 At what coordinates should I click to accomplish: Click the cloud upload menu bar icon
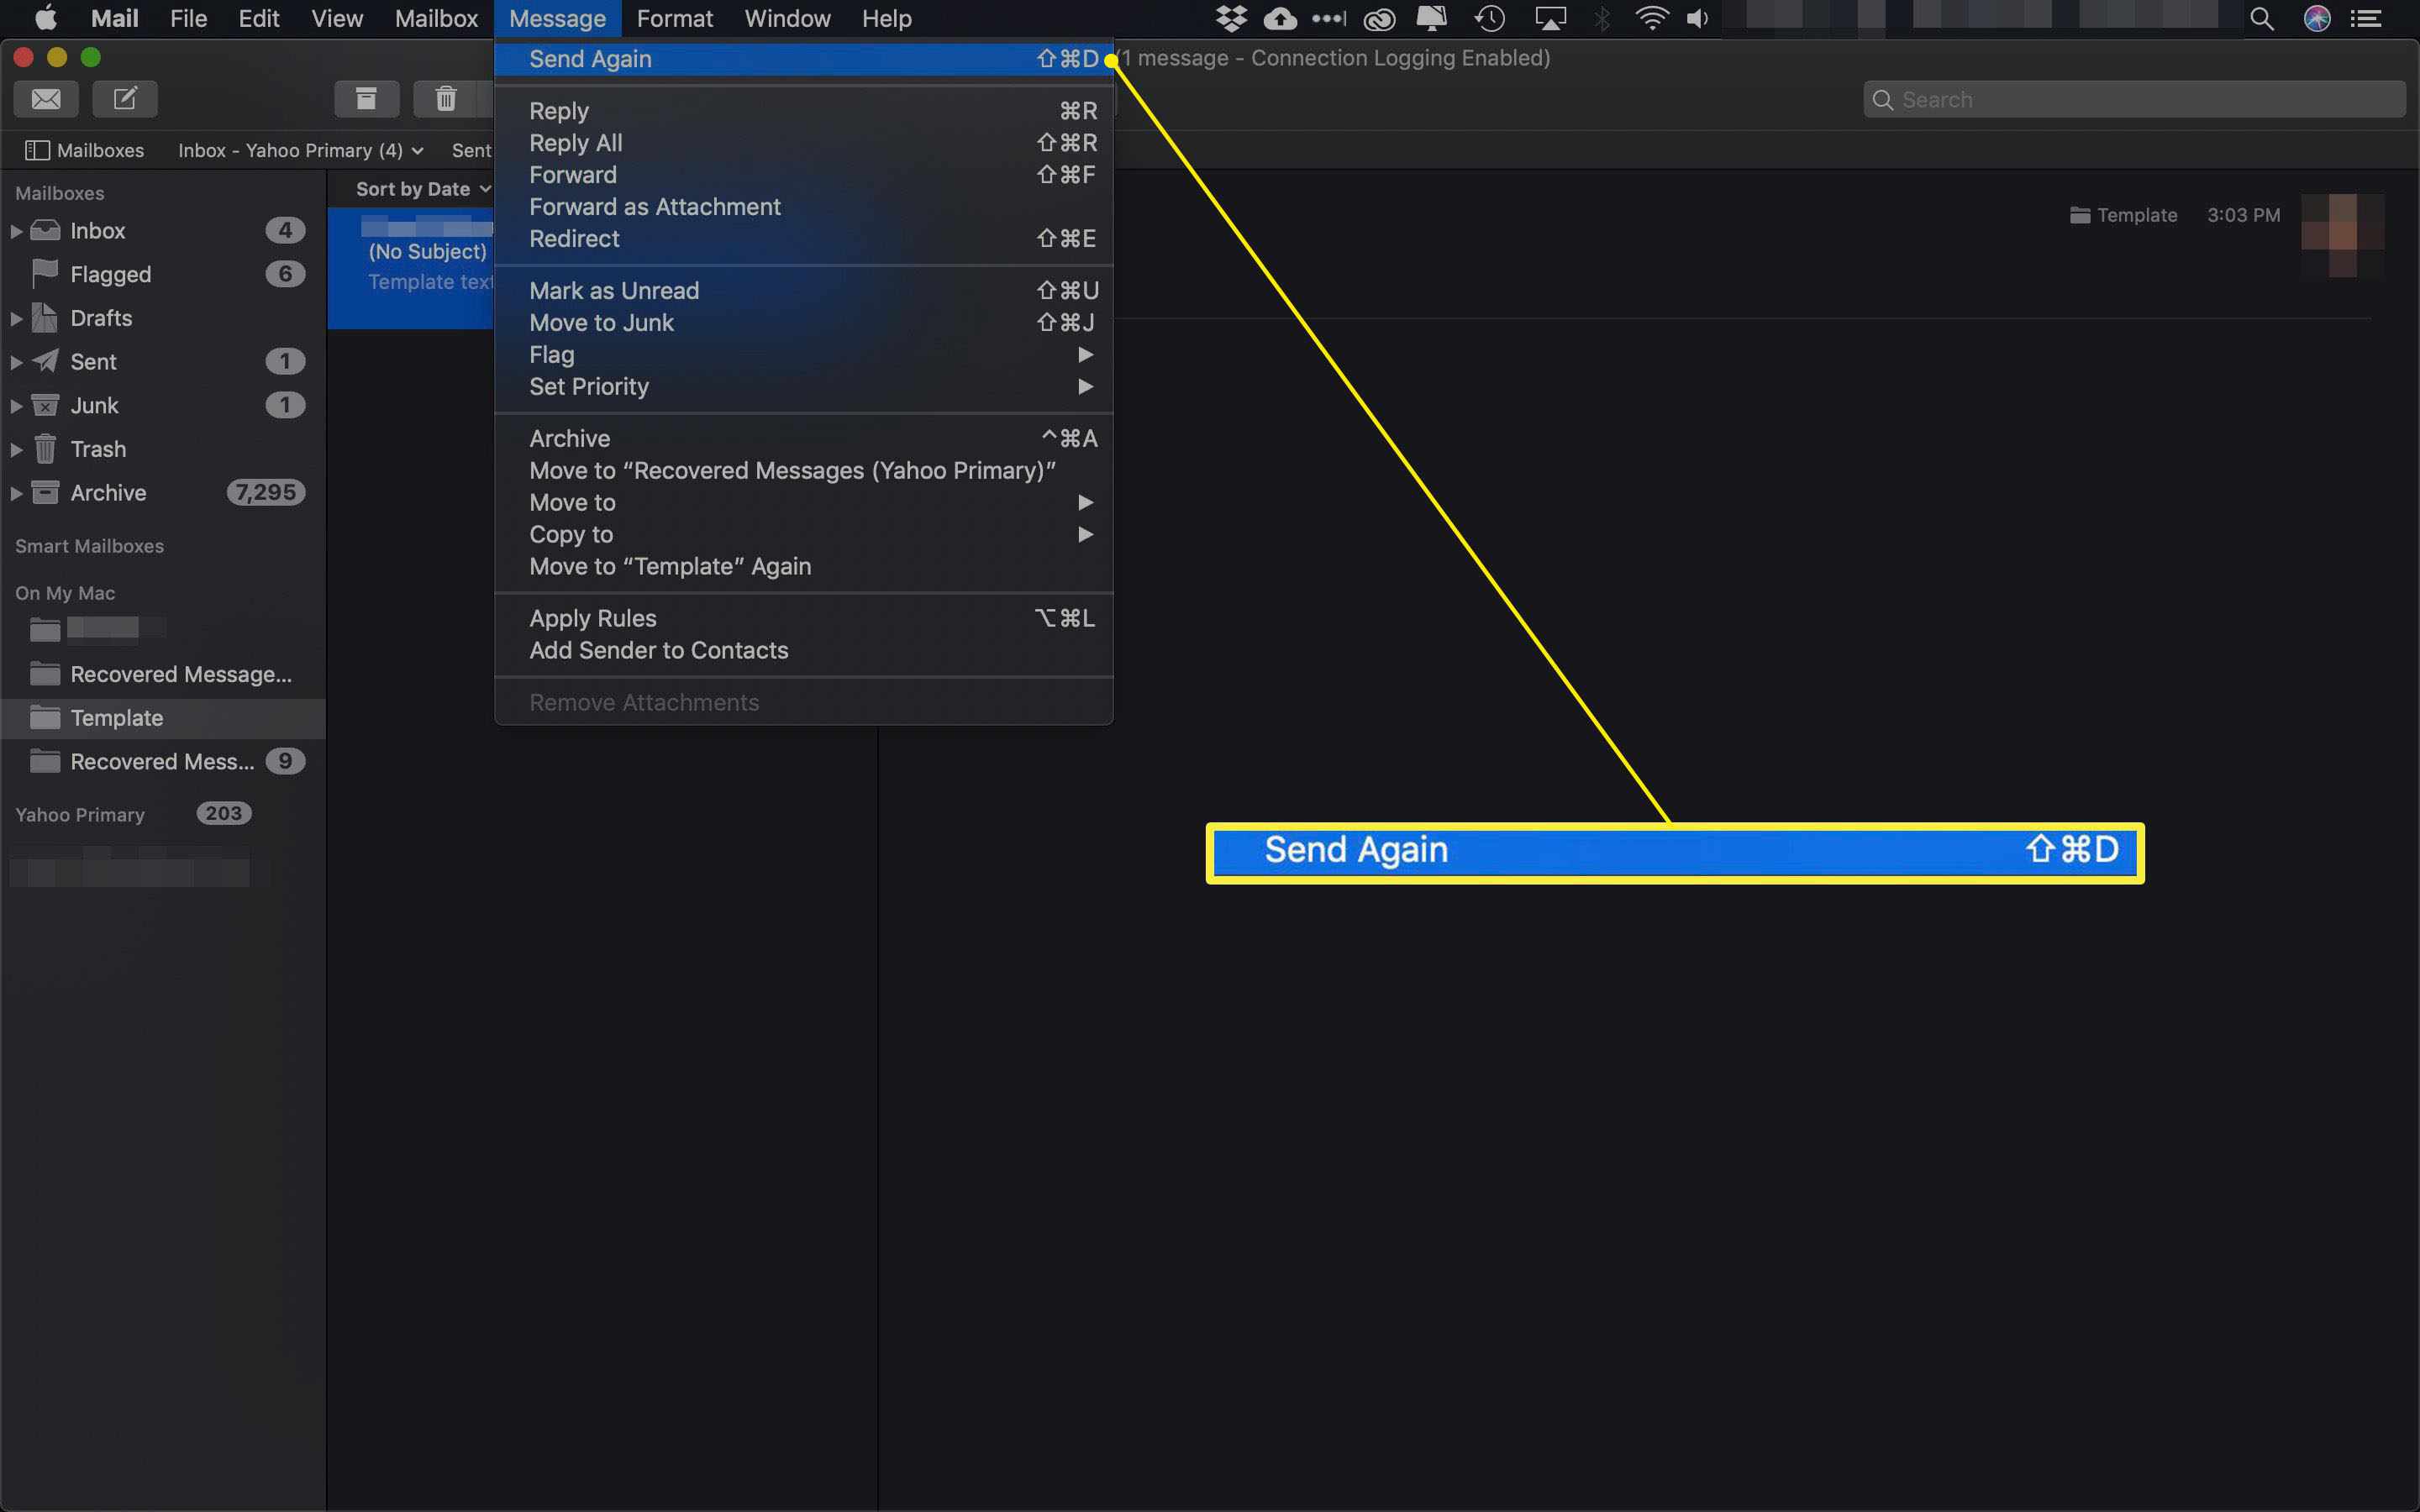(x=1280, y=18)
